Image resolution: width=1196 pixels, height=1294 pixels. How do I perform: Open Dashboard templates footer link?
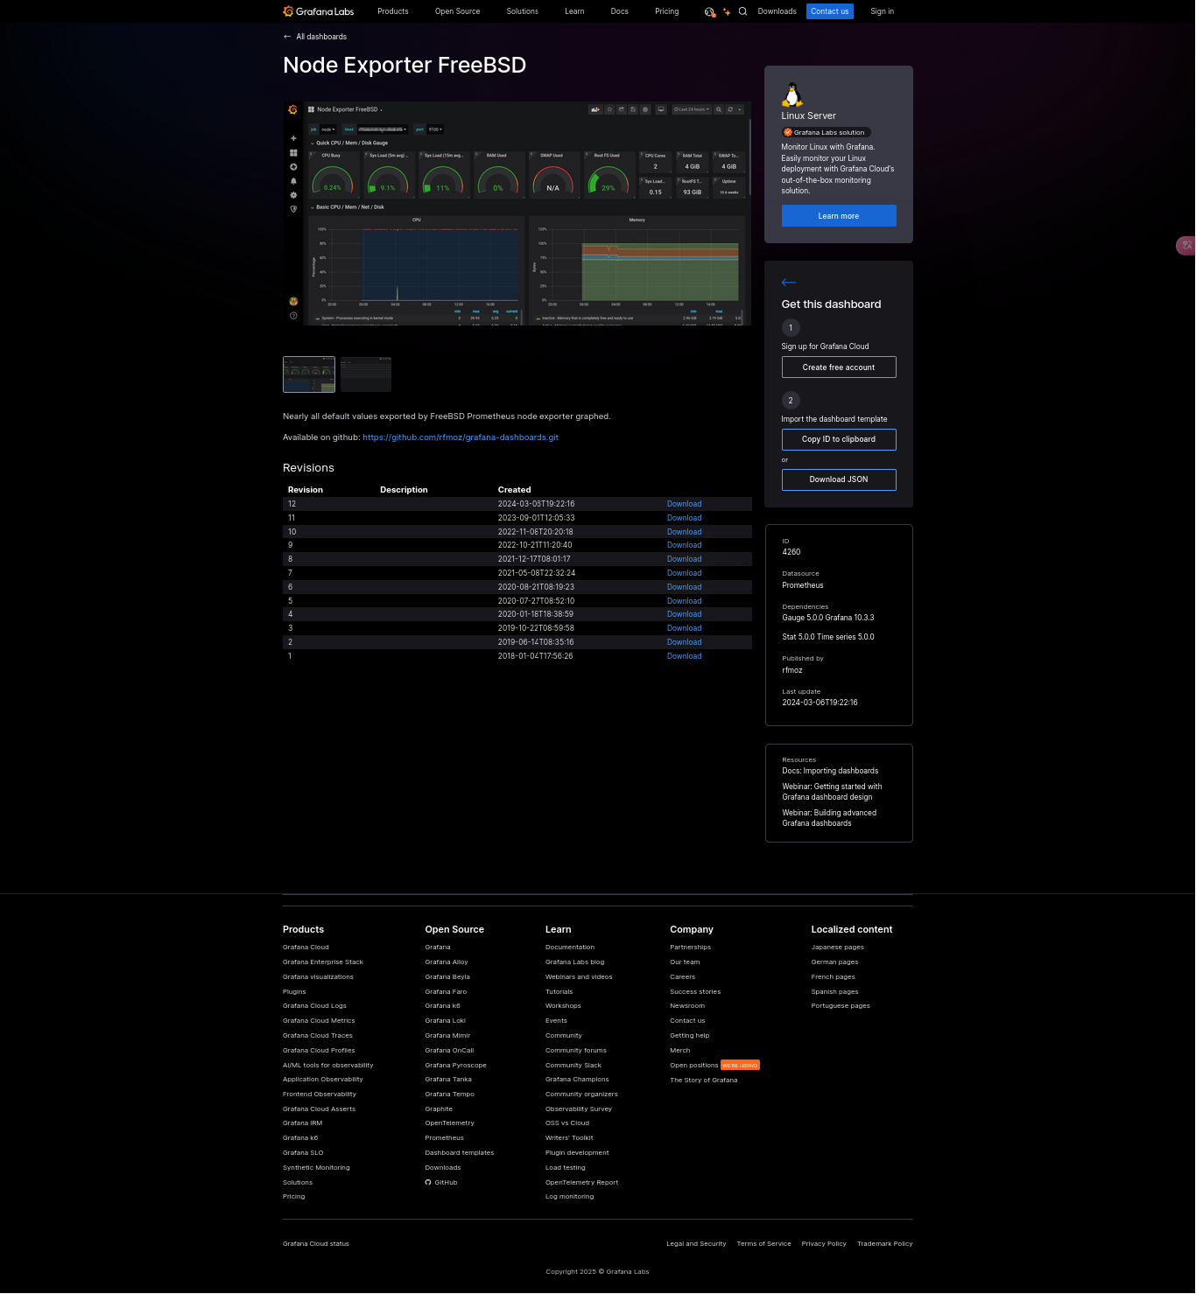(x=460, y=1153)
